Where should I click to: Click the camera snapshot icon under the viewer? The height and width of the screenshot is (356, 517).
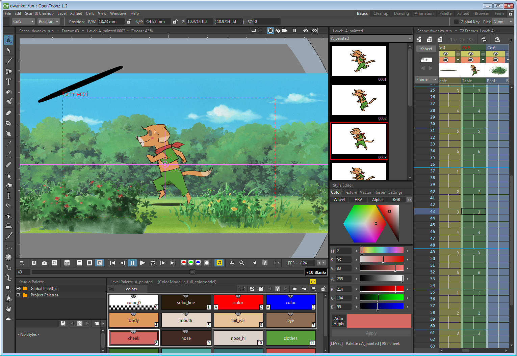pos(44,263)
